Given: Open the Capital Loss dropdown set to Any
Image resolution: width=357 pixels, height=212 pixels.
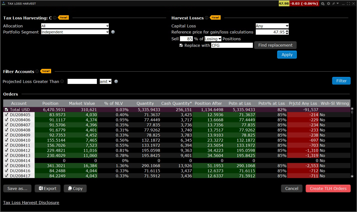Looking at the screenshot, I should tap(272, 26).
